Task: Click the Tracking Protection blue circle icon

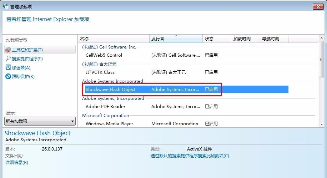Action: (x=8, y=76)
